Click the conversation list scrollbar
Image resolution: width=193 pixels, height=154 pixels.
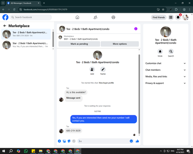53,39
